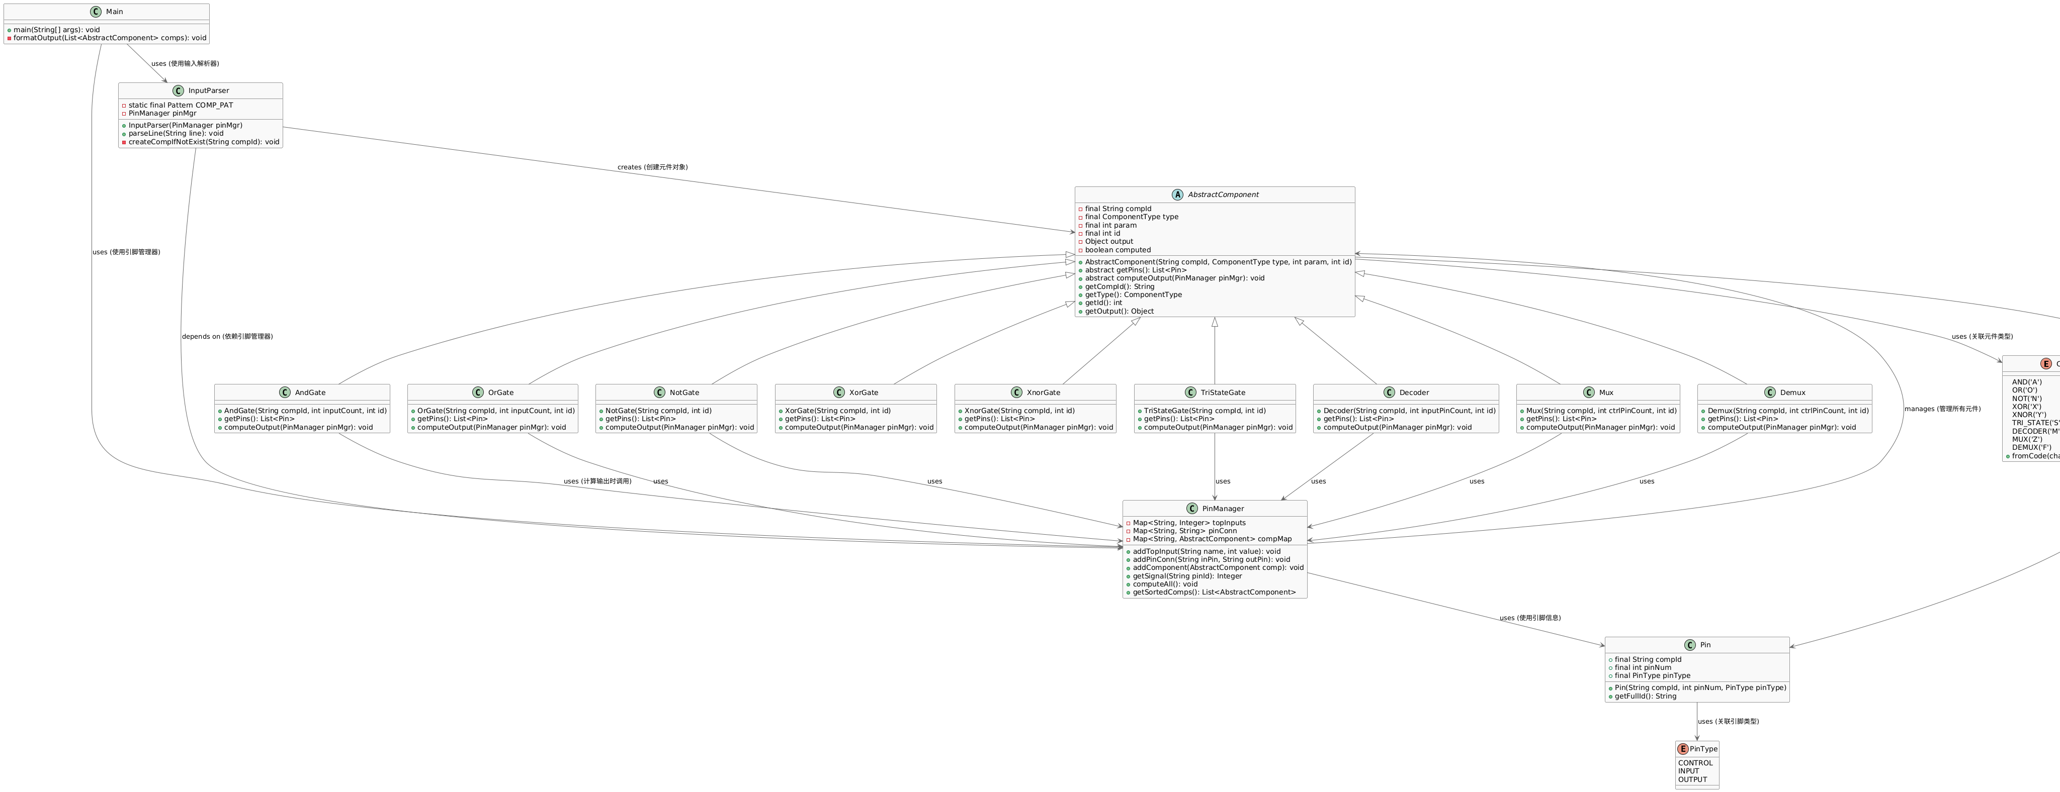Click the AndGate class C icon
The height and width of the screenshot is (792, 2060).
286,392
